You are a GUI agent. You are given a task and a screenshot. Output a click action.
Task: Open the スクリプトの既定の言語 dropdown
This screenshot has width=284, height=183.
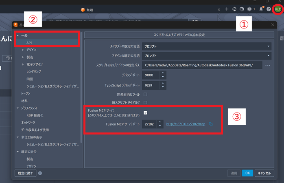(207, 46)
